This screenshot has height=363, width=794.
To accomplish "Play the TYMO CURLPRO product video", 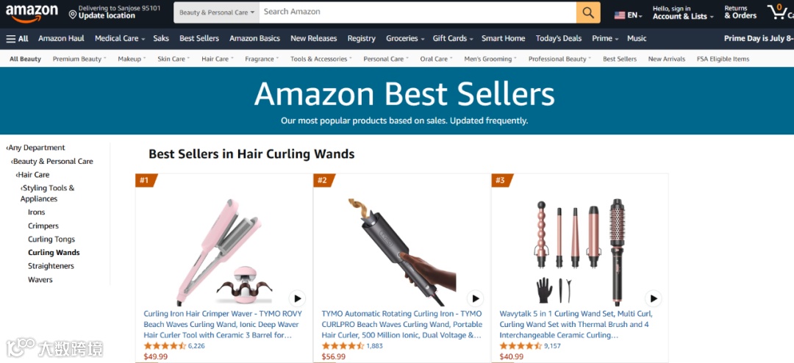I will (475, 298).
